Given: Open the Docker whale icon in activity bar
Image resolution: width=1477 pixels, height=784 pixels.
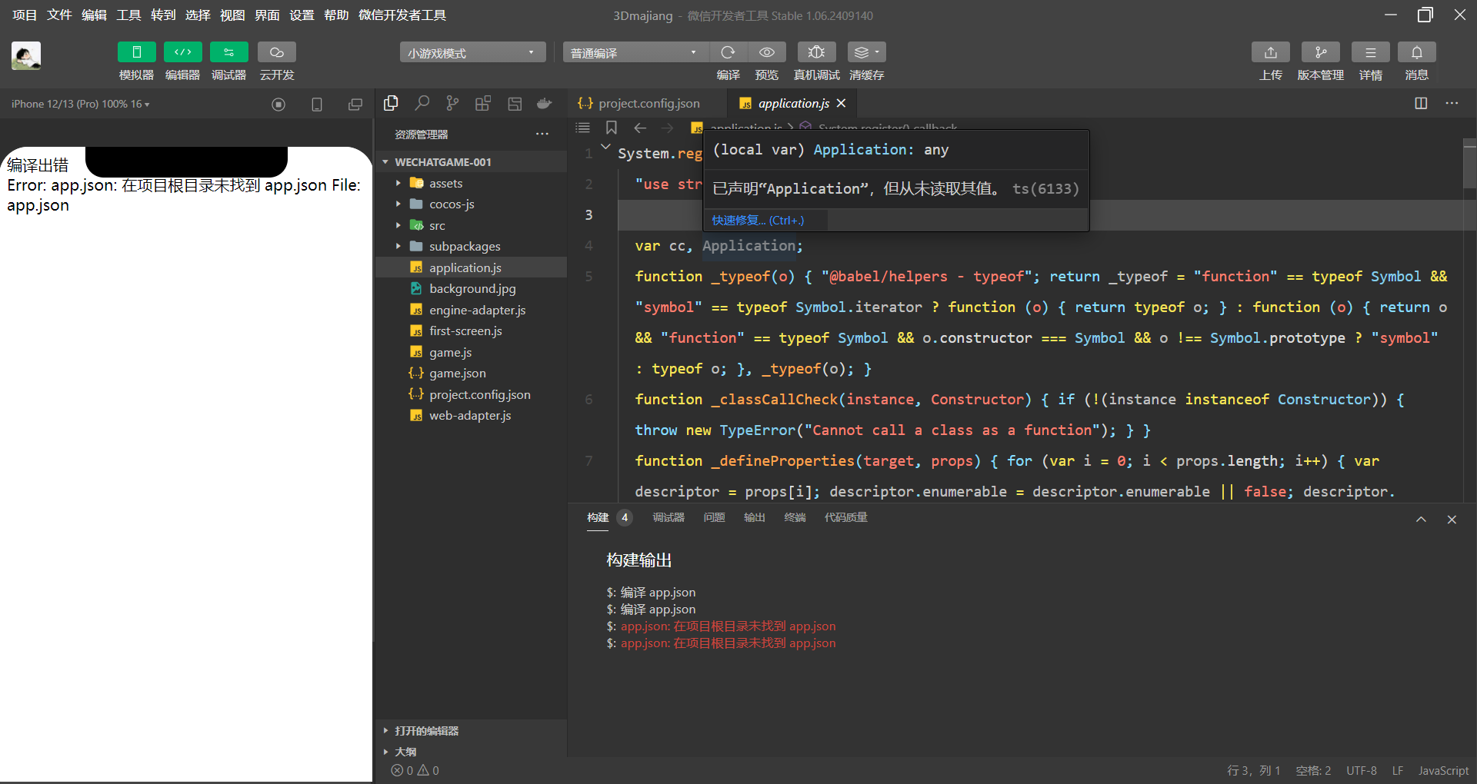Looking at the screenshot, I should [x=545, y=103].
